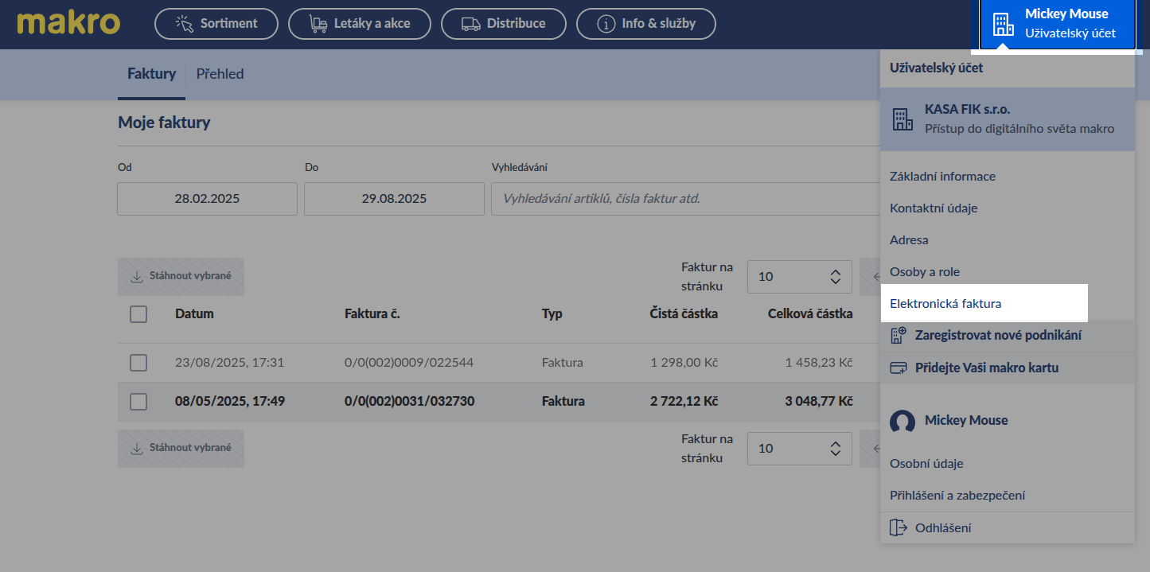The width and height of the screenshot is (1150, 572).
Task: Open Elektronická faktura link
Action: (x=945, y=304)
